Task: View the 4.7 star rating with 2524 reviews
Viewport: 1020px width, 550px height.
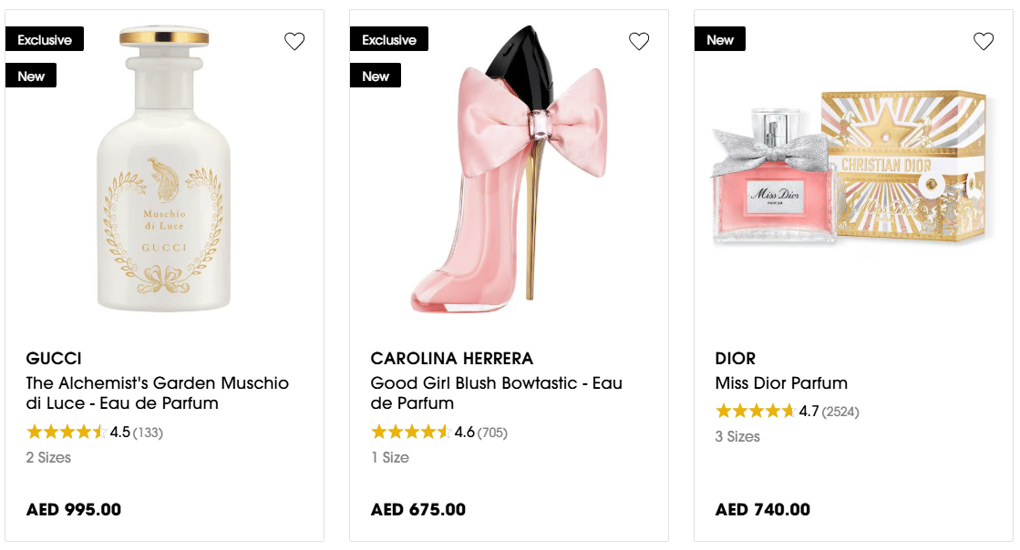Action: [x=787, y=412]
